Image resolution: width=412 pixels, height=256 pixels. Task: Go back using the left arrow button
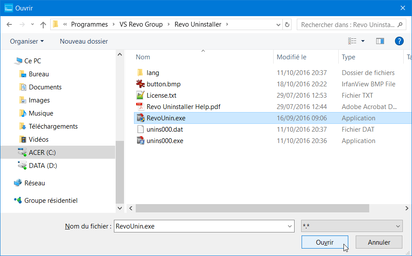click(x=10, y=24)
